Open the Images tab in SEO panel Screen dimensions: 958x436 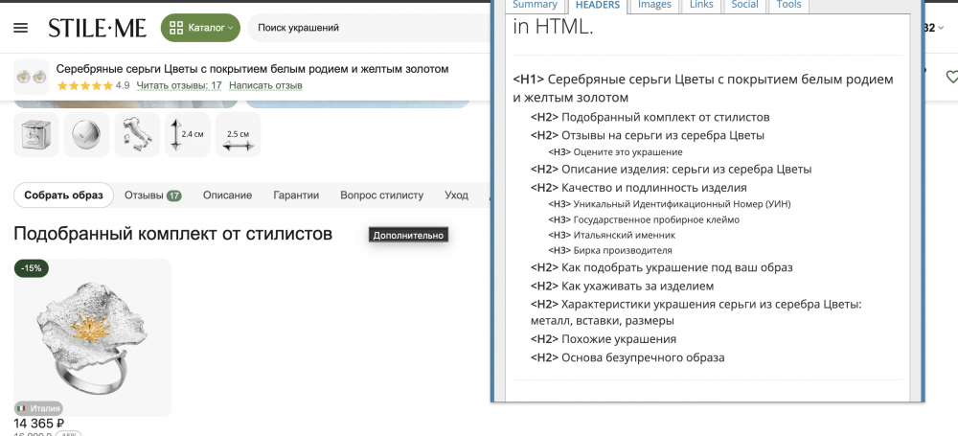(x=654, y=5)
